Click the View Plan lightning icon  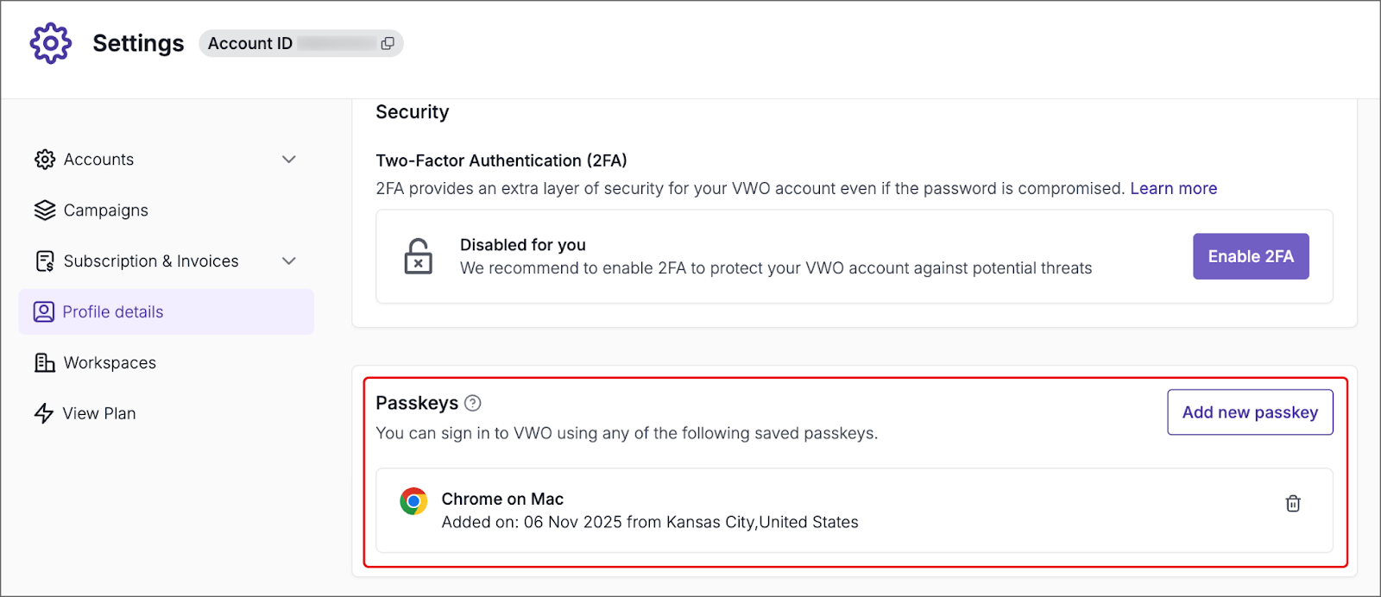coord(44,413)
